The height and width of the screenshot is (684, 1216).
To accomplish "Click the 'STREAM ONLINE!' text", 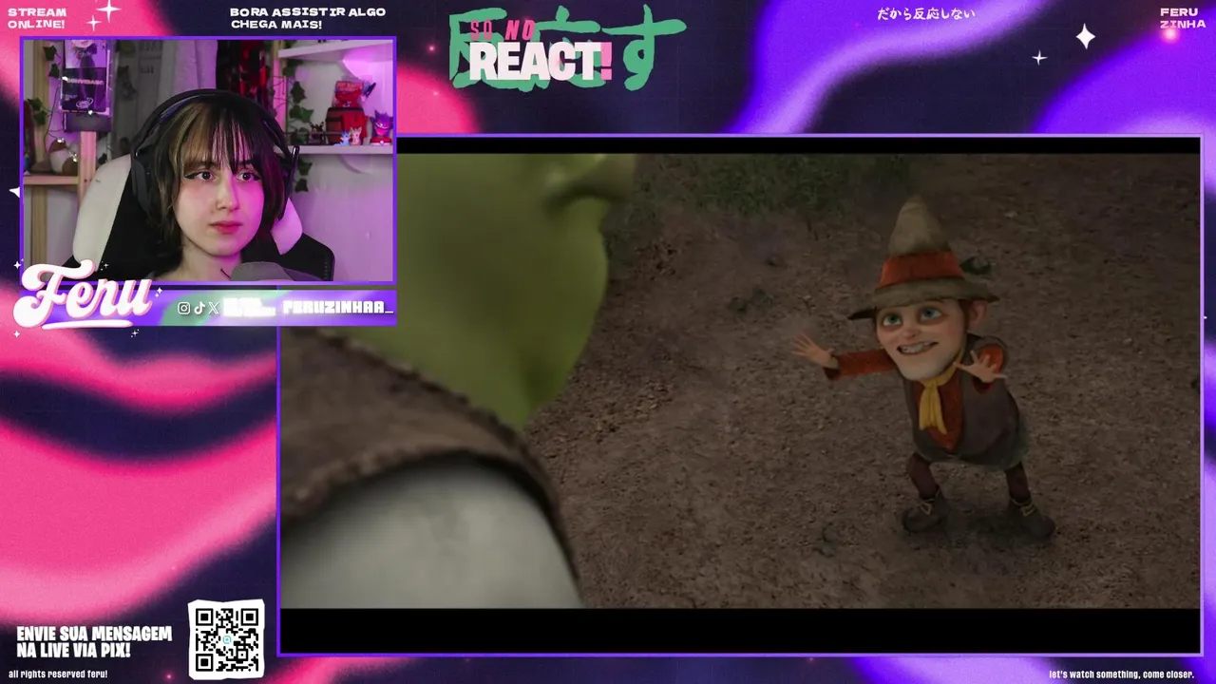I will tap(37, 18).
